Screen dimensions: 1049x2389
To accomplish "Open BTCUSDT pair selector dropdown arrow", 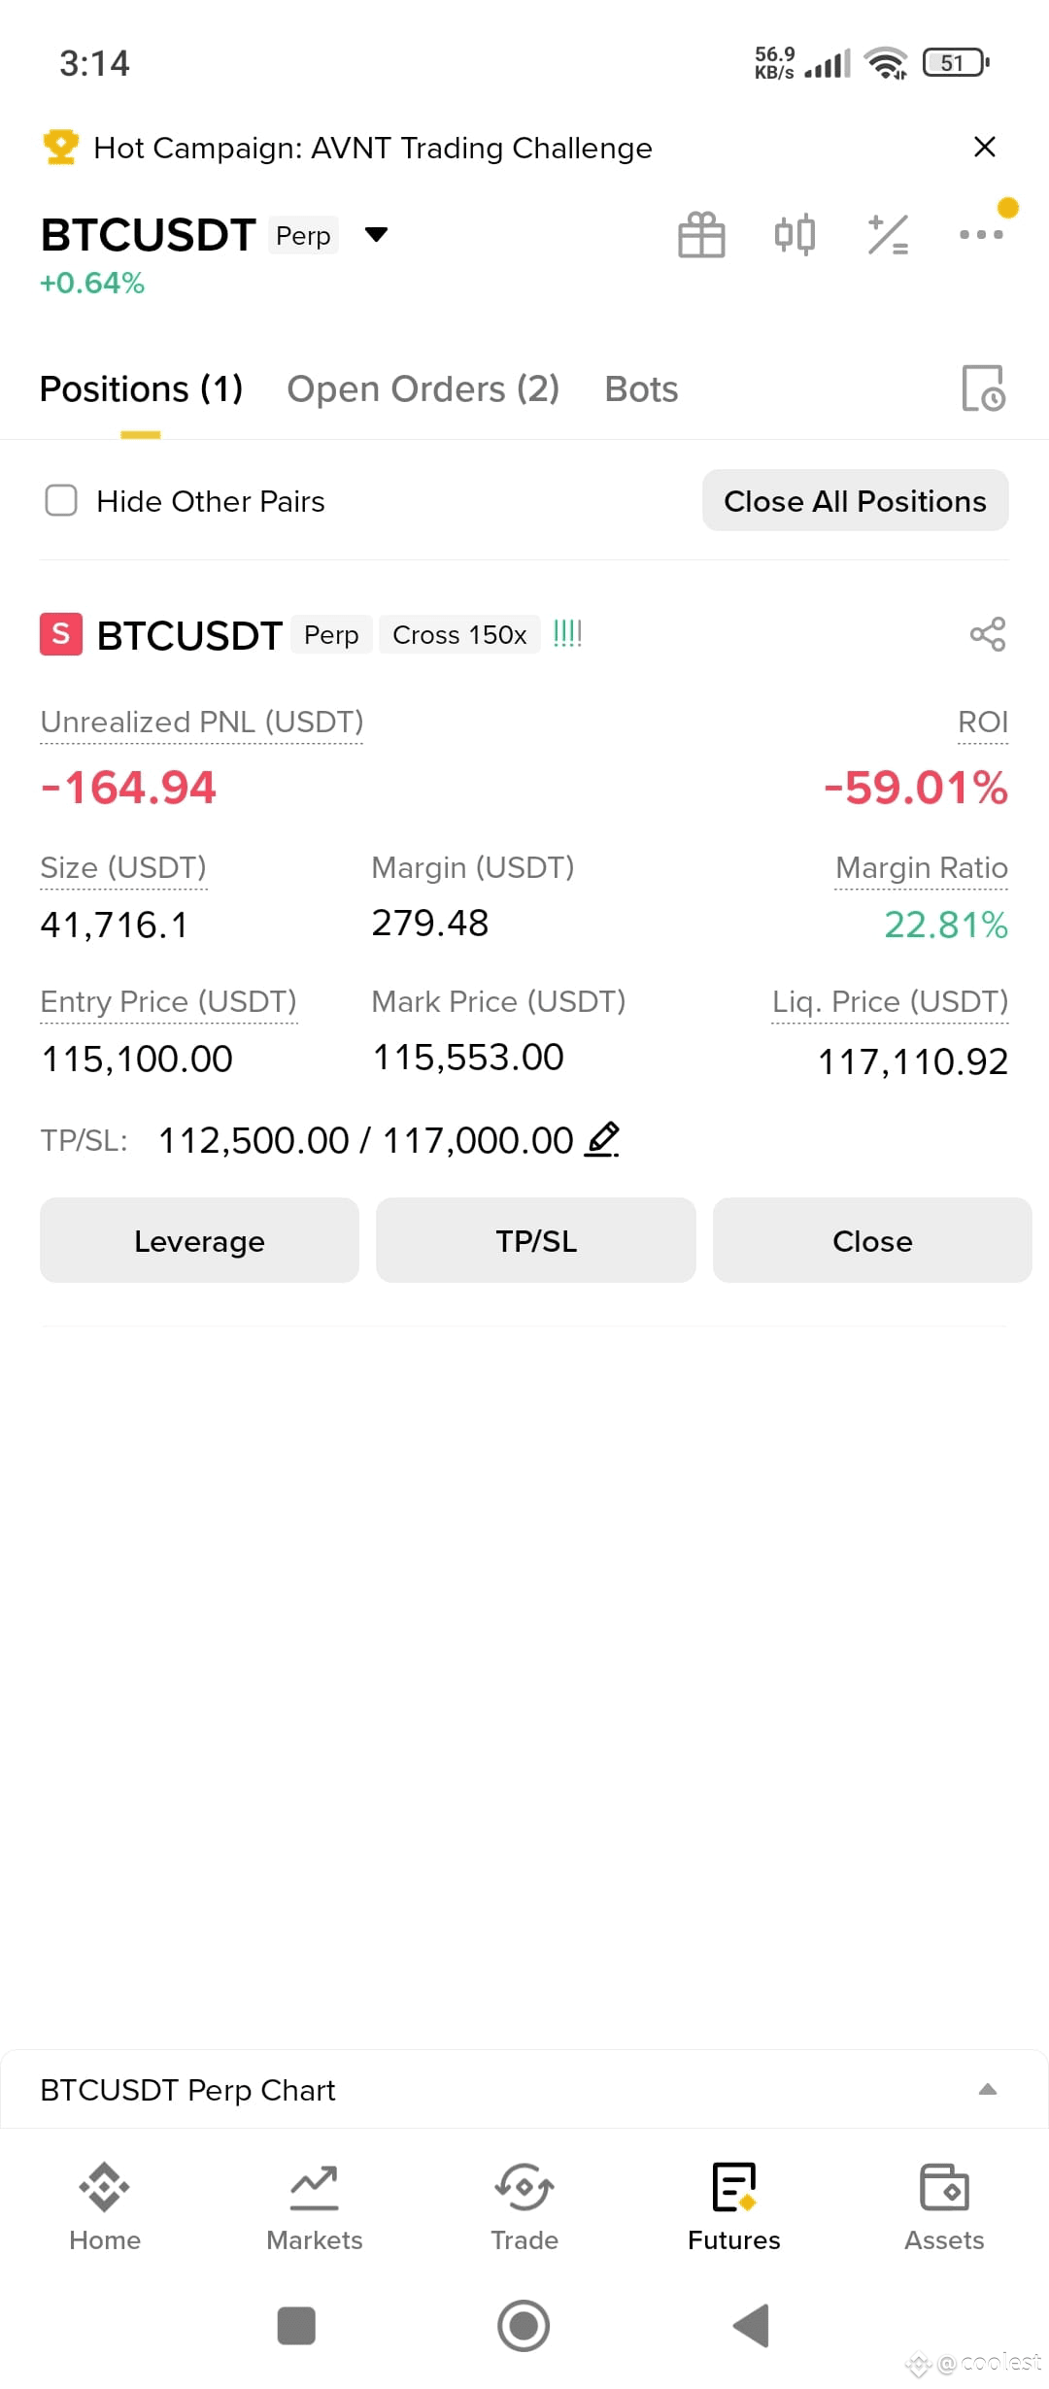I will [376, 234].
